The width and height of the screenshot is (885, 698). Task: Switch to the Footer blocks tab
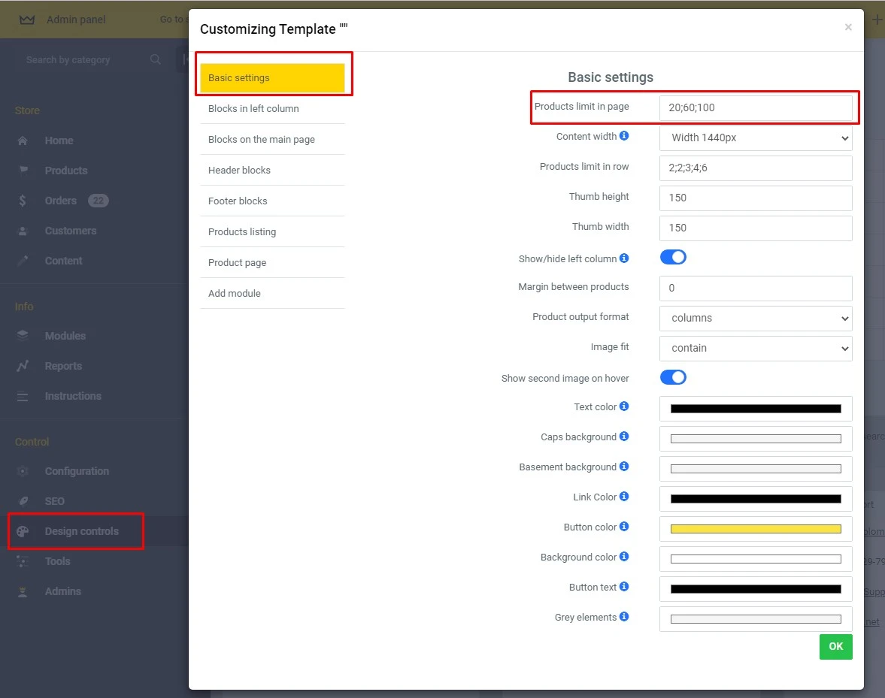point(239,201)
